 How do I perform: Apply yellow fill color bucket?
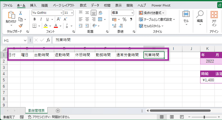pyautogui.click(x=45, y=26)
